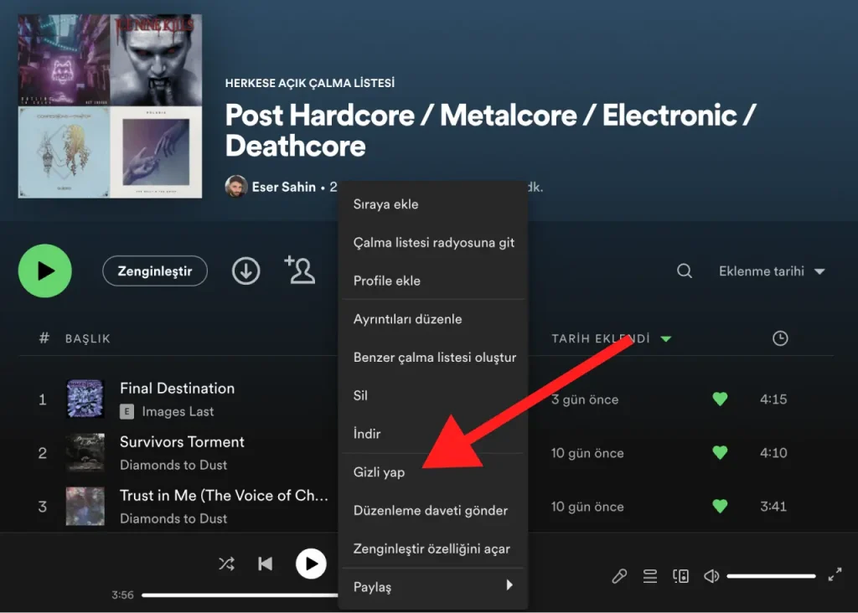Choose Benzer çalma listesi oluştur
858x613 pixels.
coord(433,357)
